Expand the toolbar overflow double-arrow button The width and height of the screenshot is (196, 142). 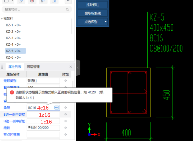pyautogui.click(x=68, y=1)
